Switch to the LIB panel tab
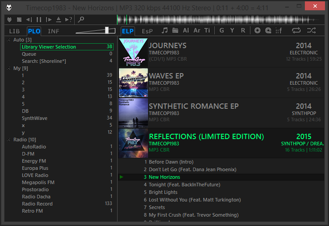 point(14,31)
